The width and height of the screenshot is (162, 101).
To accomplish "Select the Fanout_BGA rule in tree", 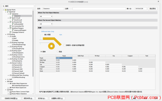I will 18,65.
